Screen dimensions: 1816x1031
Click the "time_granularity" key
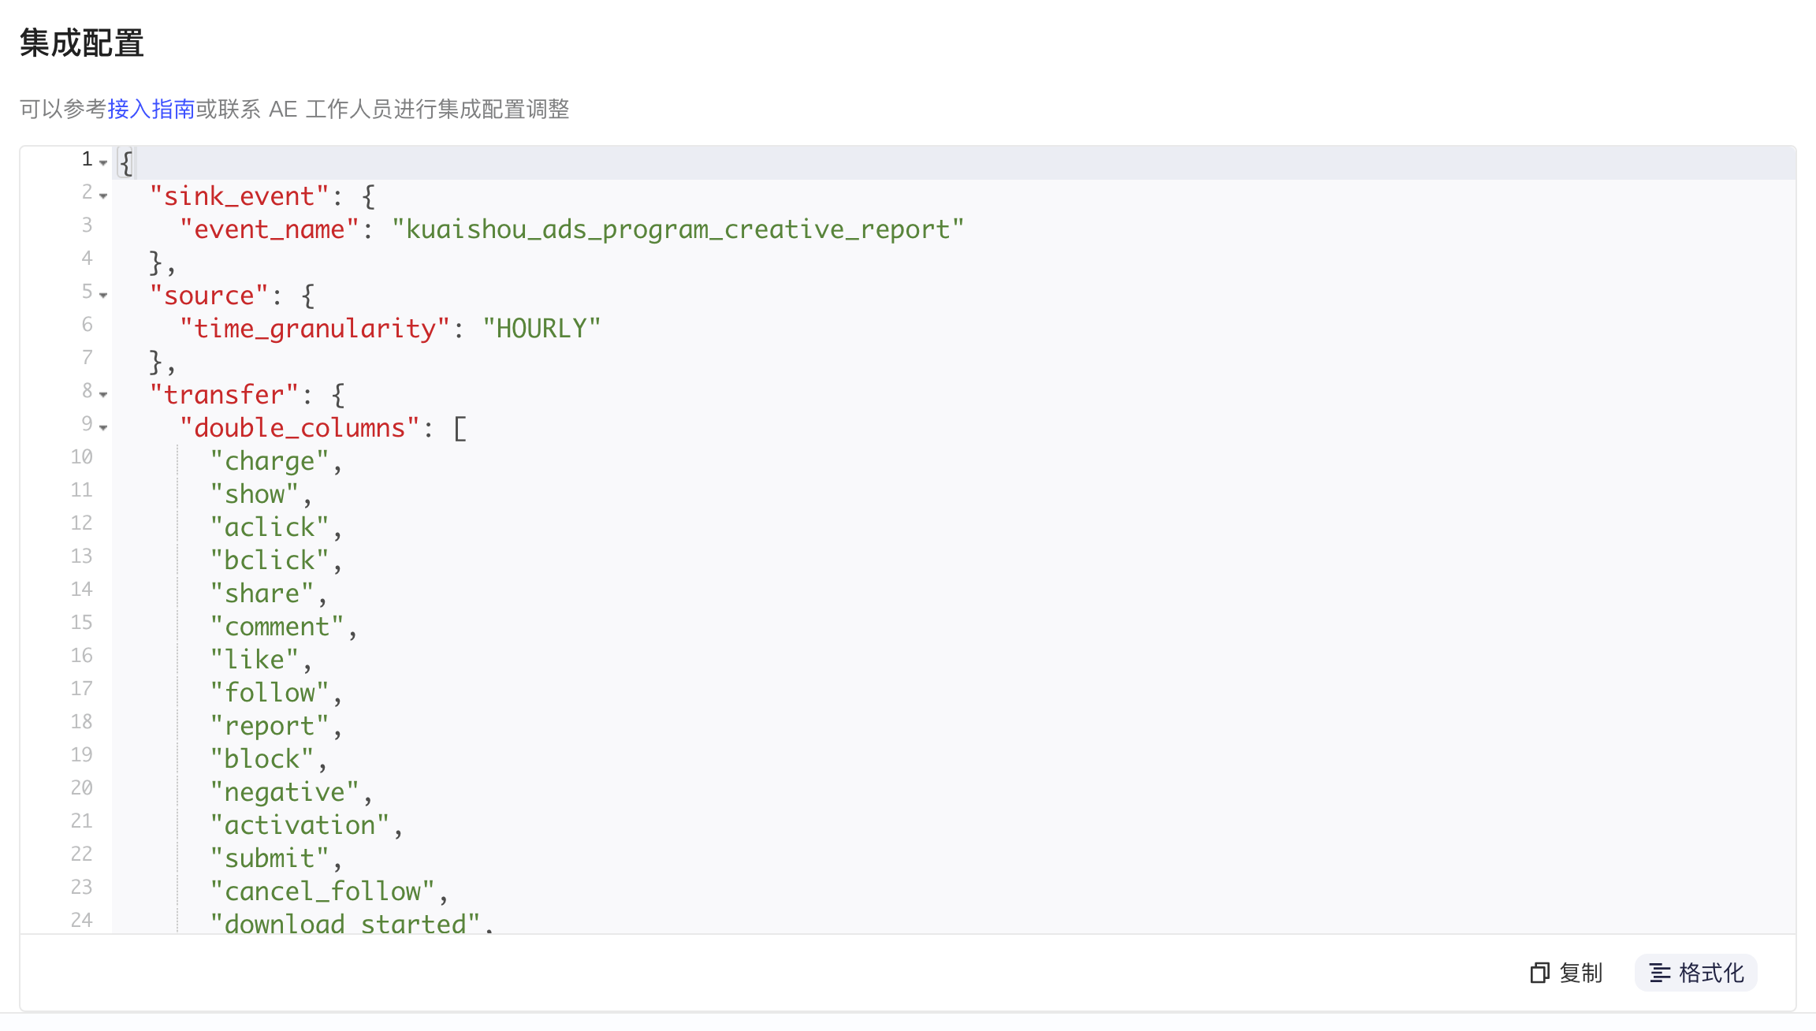[314, 329]
